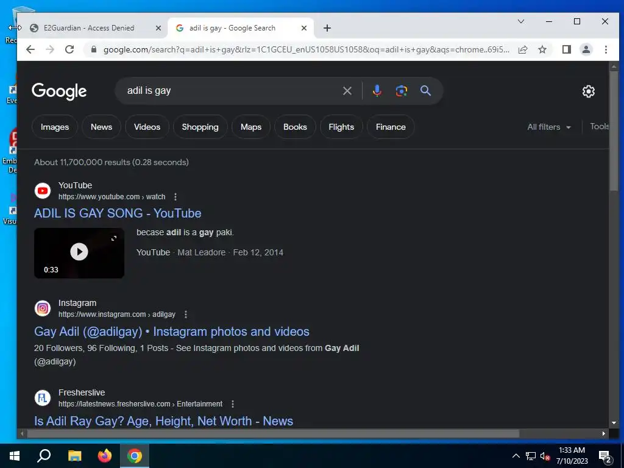The image size is (624, 468).
Task: Filter results by Videos
Action: (x=147, y=127)
